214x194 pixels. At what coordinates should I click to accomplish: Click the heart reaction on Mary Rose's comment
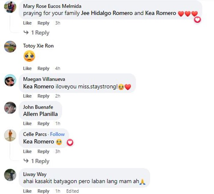point(197,20)
